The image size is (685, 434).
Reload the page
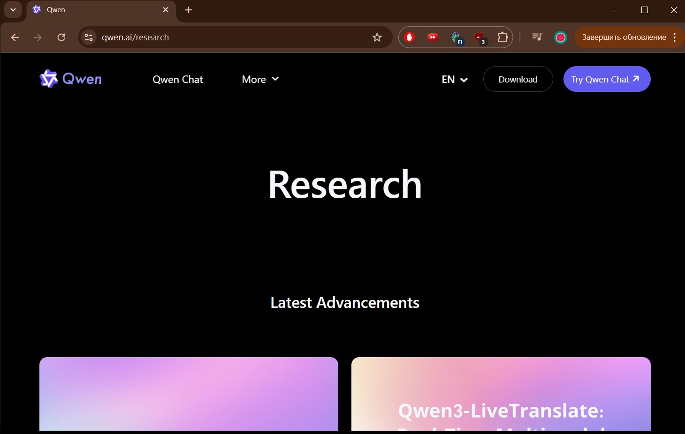tap(61, 37)
